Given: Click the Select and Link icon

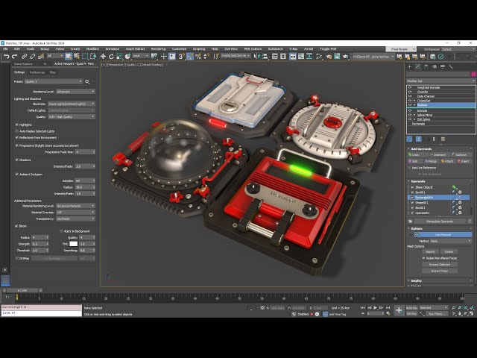Looking at the screenshot, I should pos(24,57).
